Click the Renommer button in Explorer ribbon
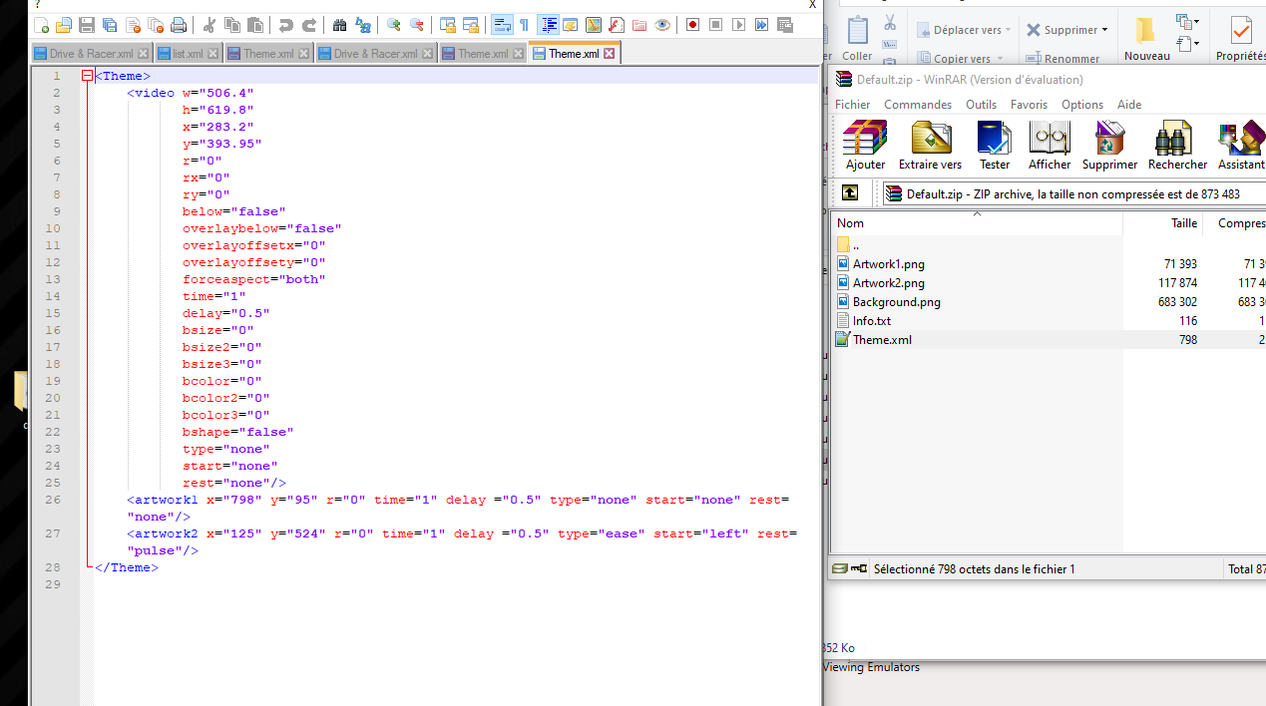Screen dimensions: 1266x706 (1062, 59)
